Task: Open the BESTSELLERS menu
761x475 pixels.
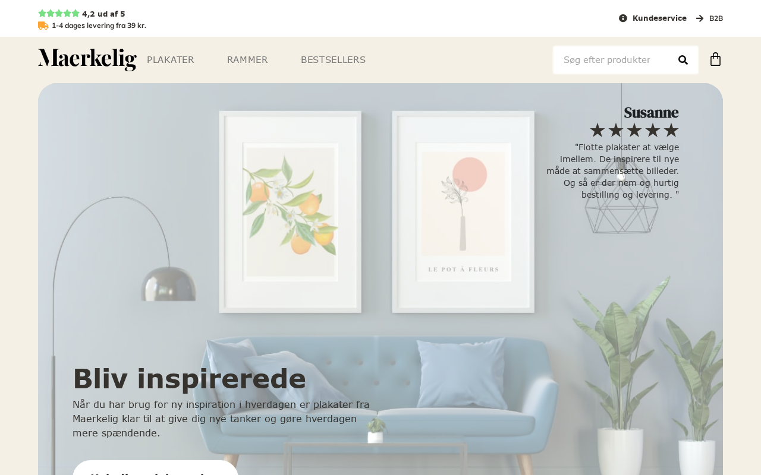Action: (x=333, y=60)
